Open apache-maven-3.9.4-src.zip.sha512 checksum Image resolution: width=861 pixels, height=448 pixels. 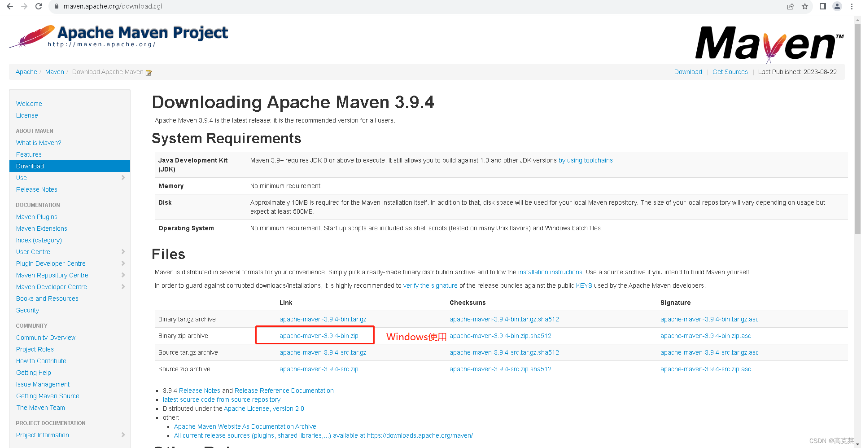501,369
